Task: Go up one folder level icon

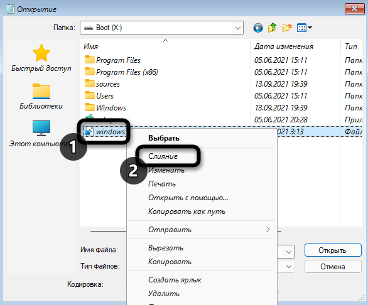Action: pyautogui.click(x=273, y=28)
